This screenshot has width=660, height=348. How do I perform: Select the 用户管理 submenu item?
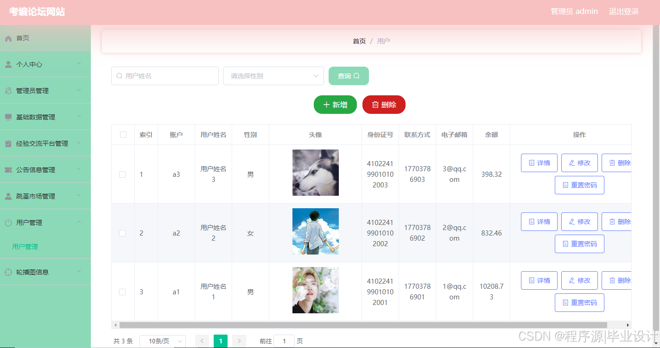point(45,247)
